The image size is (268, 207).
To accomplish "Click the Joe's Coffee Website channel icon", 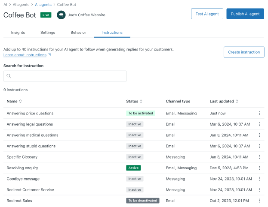I will (61, 15).
